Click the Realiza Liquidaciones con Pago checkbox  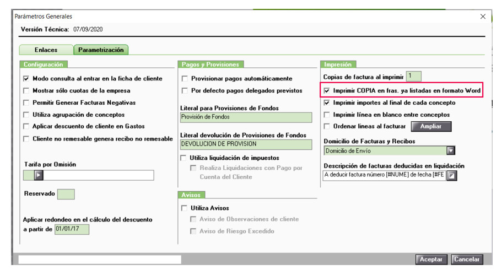pos(193,168)
